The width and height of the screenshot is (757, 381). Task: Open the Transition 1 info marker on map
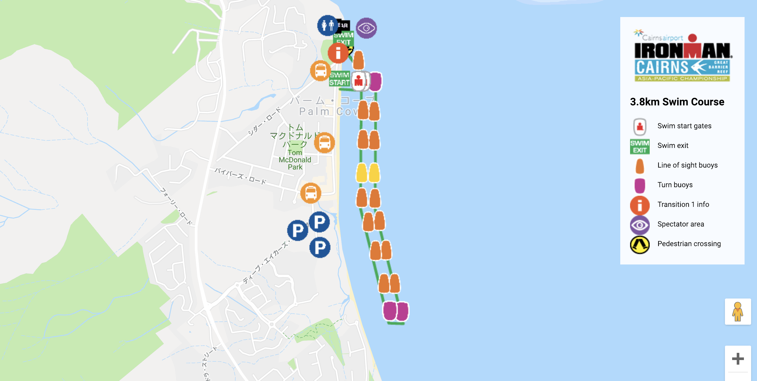(338, 53)
